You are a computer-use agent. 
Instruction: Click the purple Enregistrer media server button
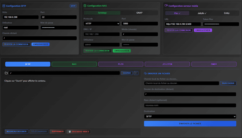pos(203,30)
